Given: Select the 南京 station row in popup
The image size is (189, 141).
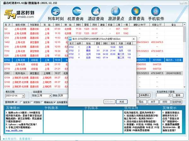Looking at the screenshot, I should point(89,50).
